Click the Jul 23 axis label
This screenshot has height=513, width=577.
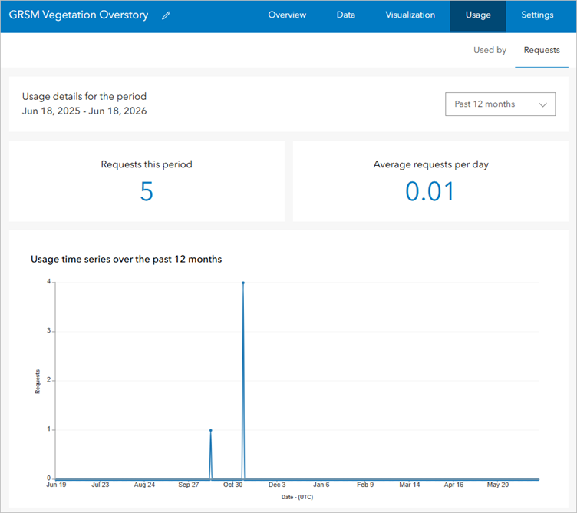tap(101, 485)
